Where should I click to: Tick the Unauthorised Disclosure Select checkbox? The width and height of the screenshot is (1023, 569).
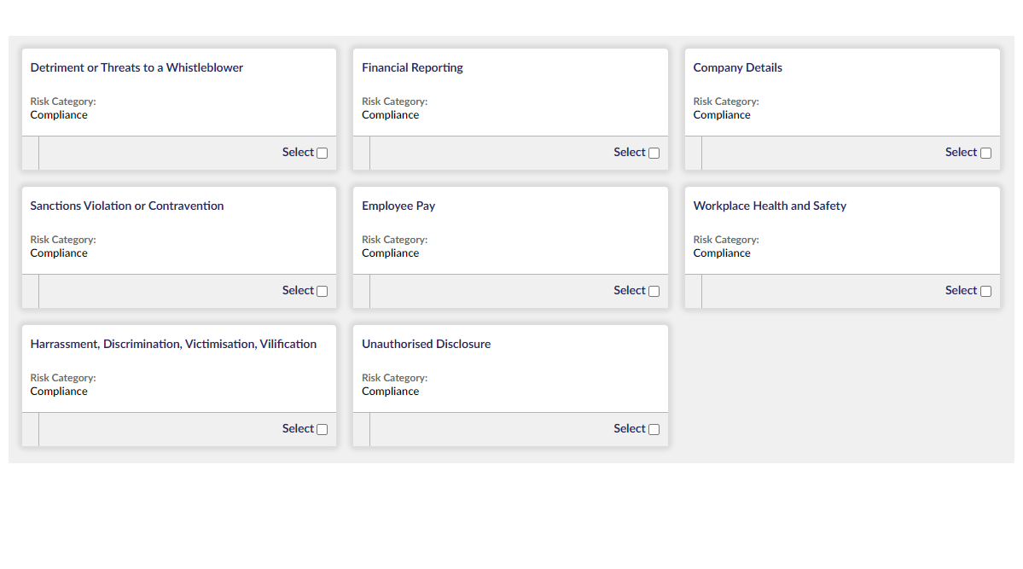tap(654, 430)
